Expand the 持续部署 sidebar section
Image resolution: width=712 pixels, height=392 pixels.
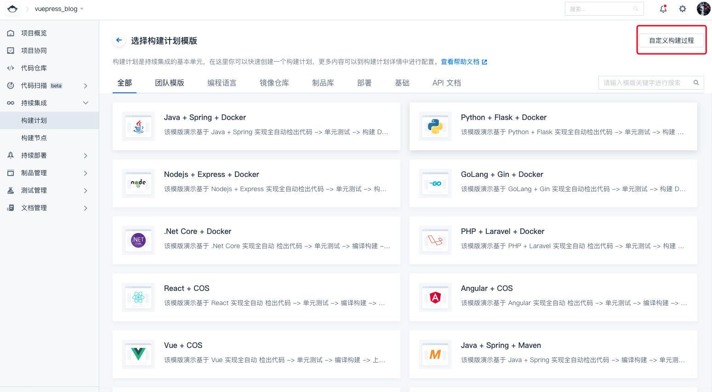pyautogui.click(x=85, y=156)
